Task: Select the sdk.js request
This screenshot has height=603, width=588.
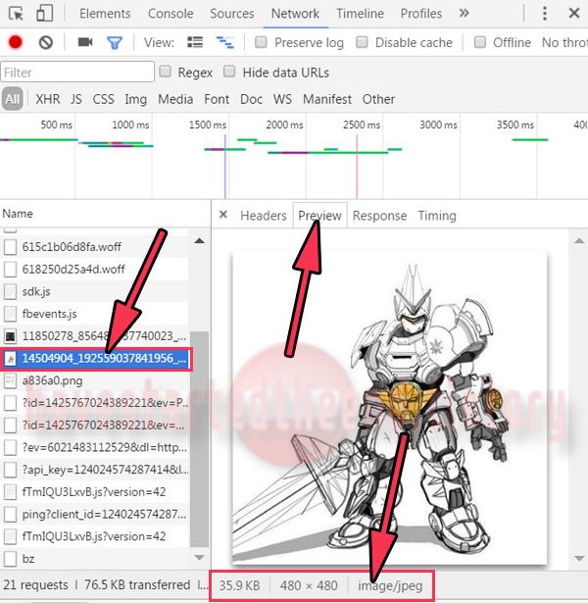Action: click(x=94, y=291)
